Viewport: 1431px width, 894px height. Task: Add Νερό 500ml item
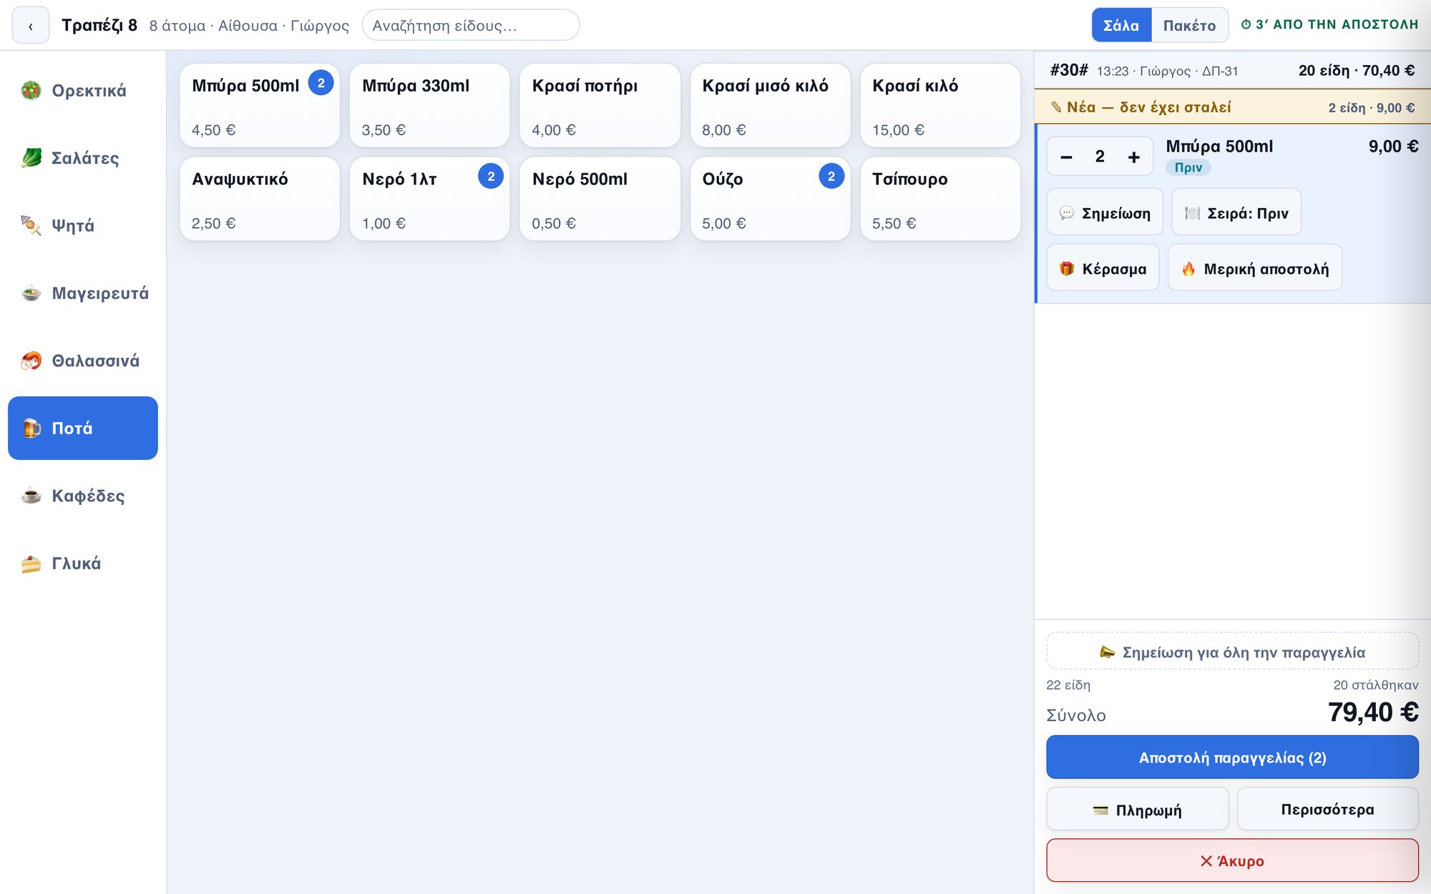point(600,199)
